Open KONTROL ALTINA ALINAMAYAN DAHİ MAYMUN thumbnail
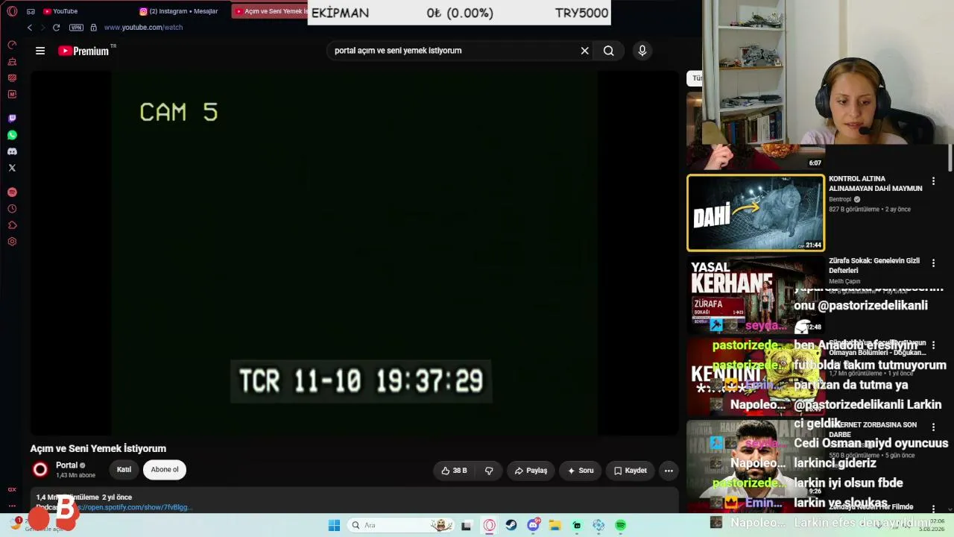Image resolution: width=954 pixels, height=537 pixels. click(x=756, y=213)
